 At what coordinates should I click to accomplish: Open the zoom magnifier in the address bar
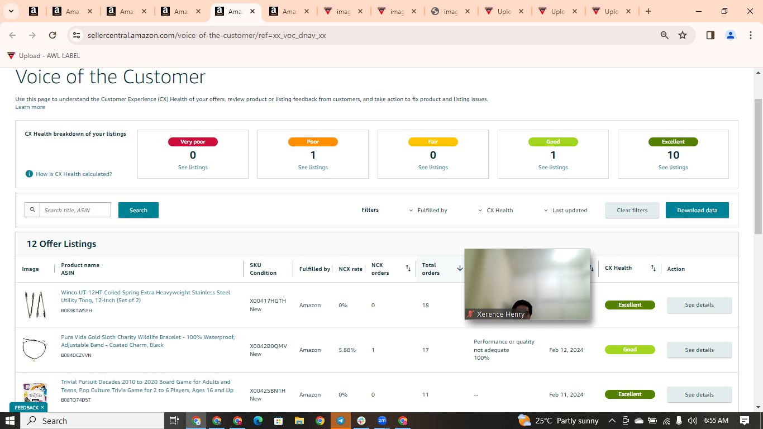(x=665, y=35)
